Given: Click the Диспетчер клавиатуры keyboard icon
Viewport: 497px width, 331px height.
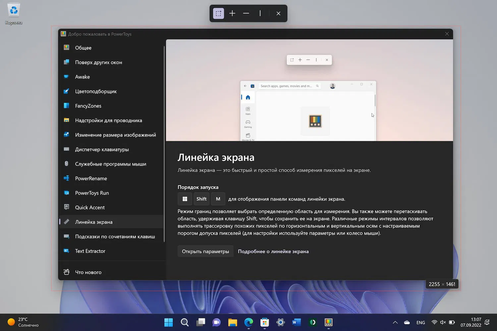Looking at the screenshot, I should tap(67, 149).
